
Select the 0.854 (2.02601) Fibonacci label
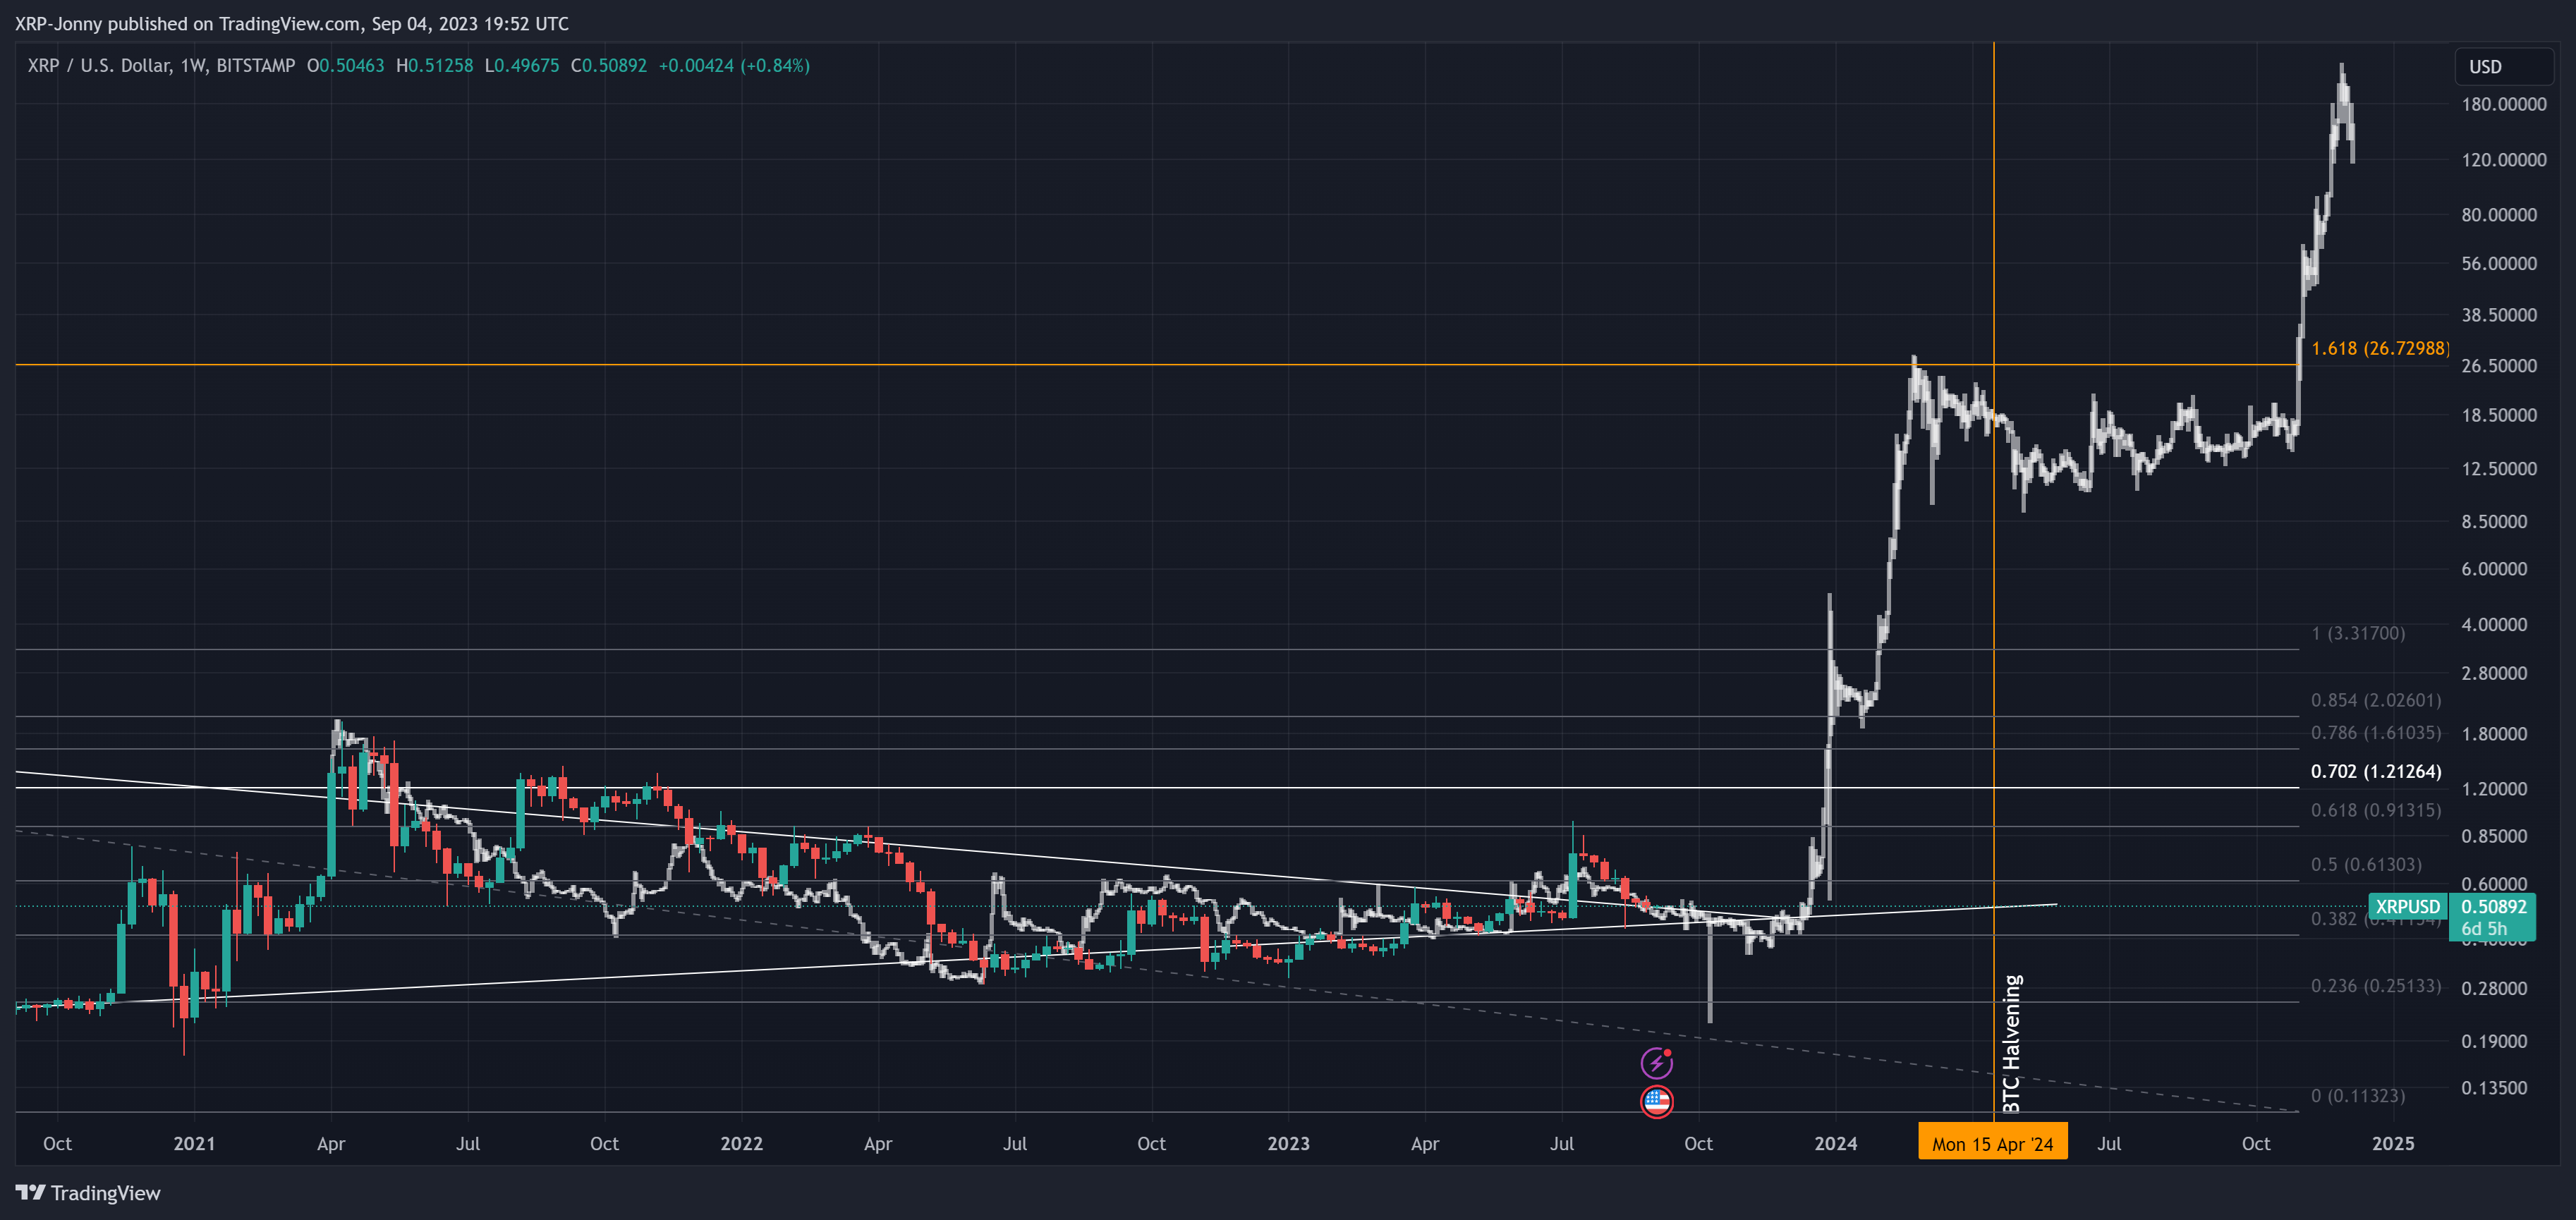click(2375, 700)
